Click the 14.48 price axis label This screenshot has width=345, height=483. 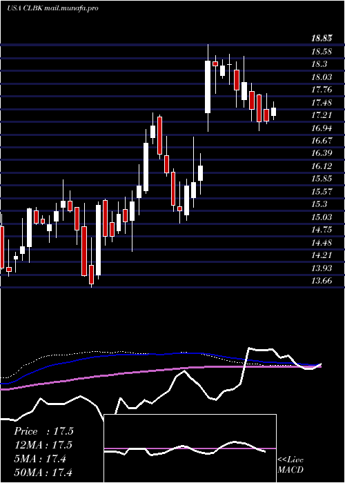coord(322,243)
